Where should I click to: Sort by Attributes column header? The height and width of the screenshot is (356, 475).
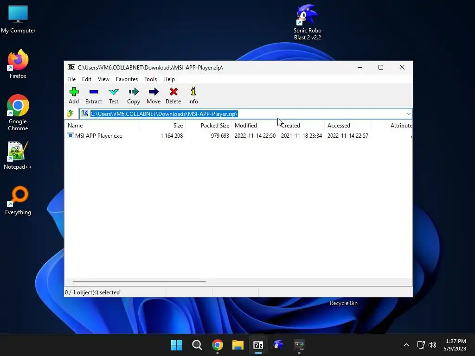click(x=392, y=125)
